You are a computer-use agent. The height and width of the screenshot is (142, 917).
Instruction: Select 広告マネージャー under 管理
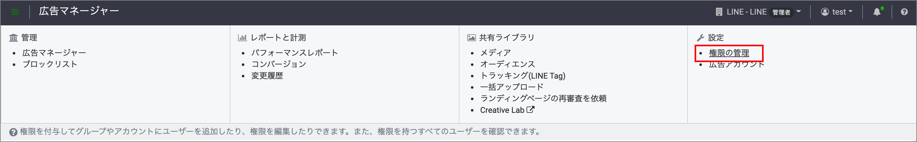click(54, 53)
